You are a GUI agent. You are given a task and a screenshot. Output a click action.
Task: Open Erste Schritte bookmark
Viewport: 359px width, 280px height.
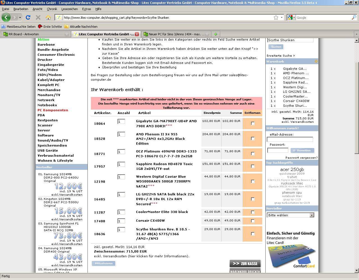[x=50, y=27]
